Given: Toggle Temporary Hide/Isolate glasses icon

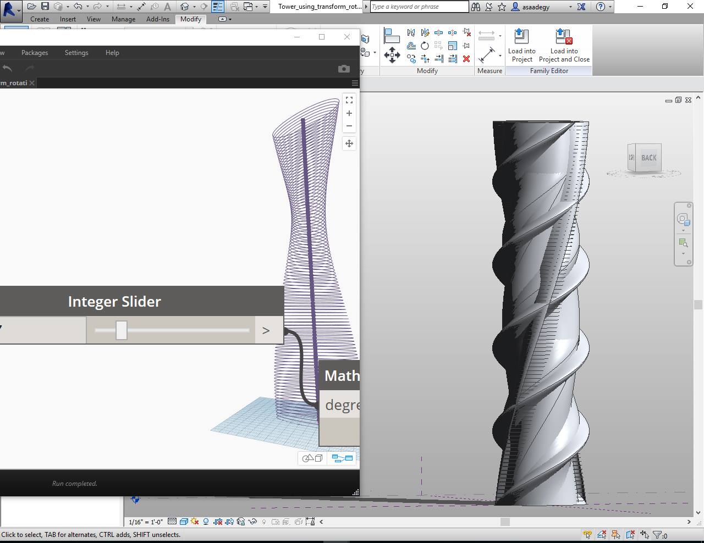Looking at the screenshot, I should click(252, 522).
